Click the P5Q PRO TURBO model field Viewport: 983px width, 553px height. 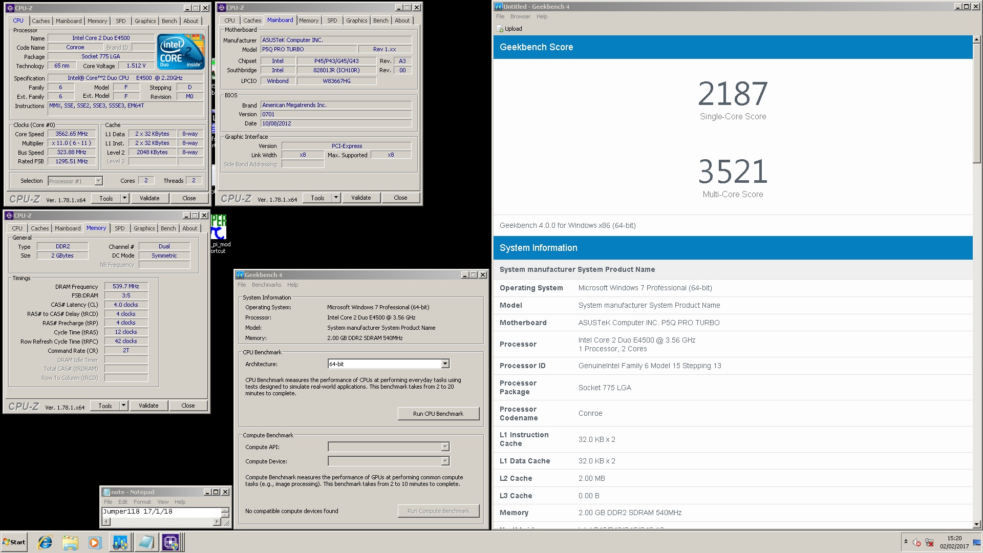click(x=308, y=49)
